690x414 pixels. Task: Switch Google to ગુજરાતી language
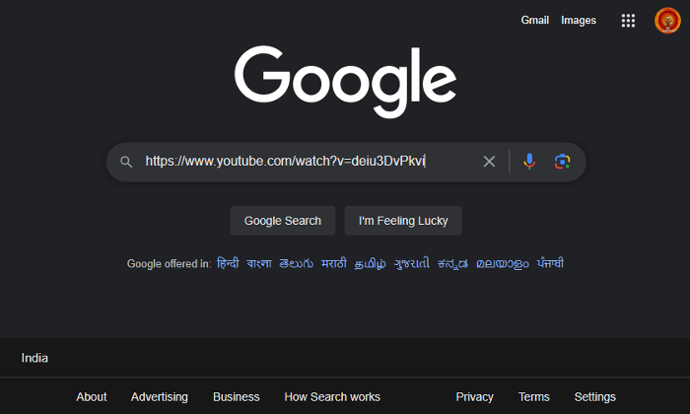click(411, 263)
